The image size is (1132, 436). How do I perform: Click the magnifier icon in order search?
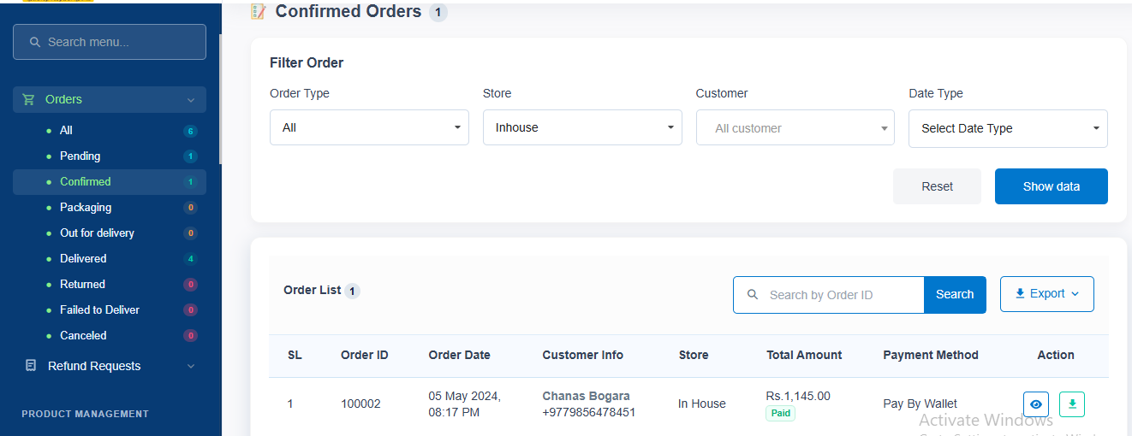[x=753, y=294]
